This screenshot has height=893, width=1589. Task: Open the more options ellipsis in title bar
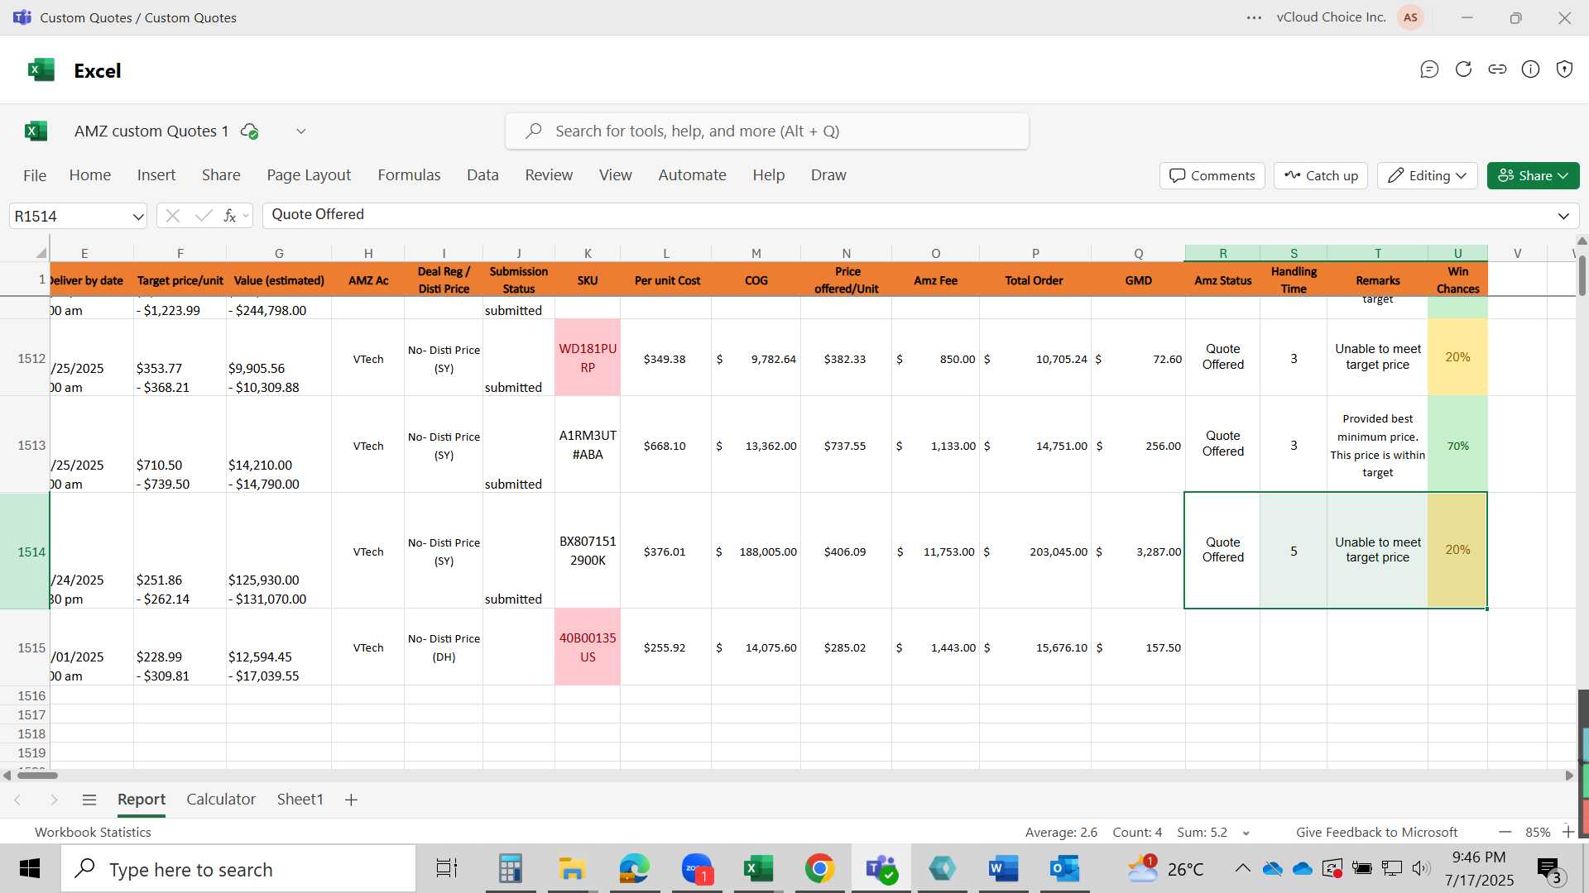point(1255,17)
